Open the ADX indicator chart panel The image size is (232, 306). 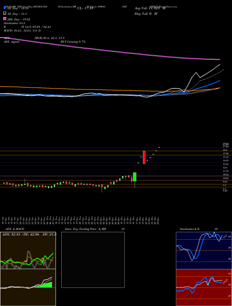point(28,250)
